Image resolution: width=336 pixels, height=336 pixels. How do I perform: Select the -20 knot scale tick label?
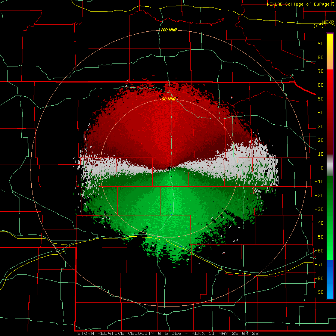[x=319, y=195]
